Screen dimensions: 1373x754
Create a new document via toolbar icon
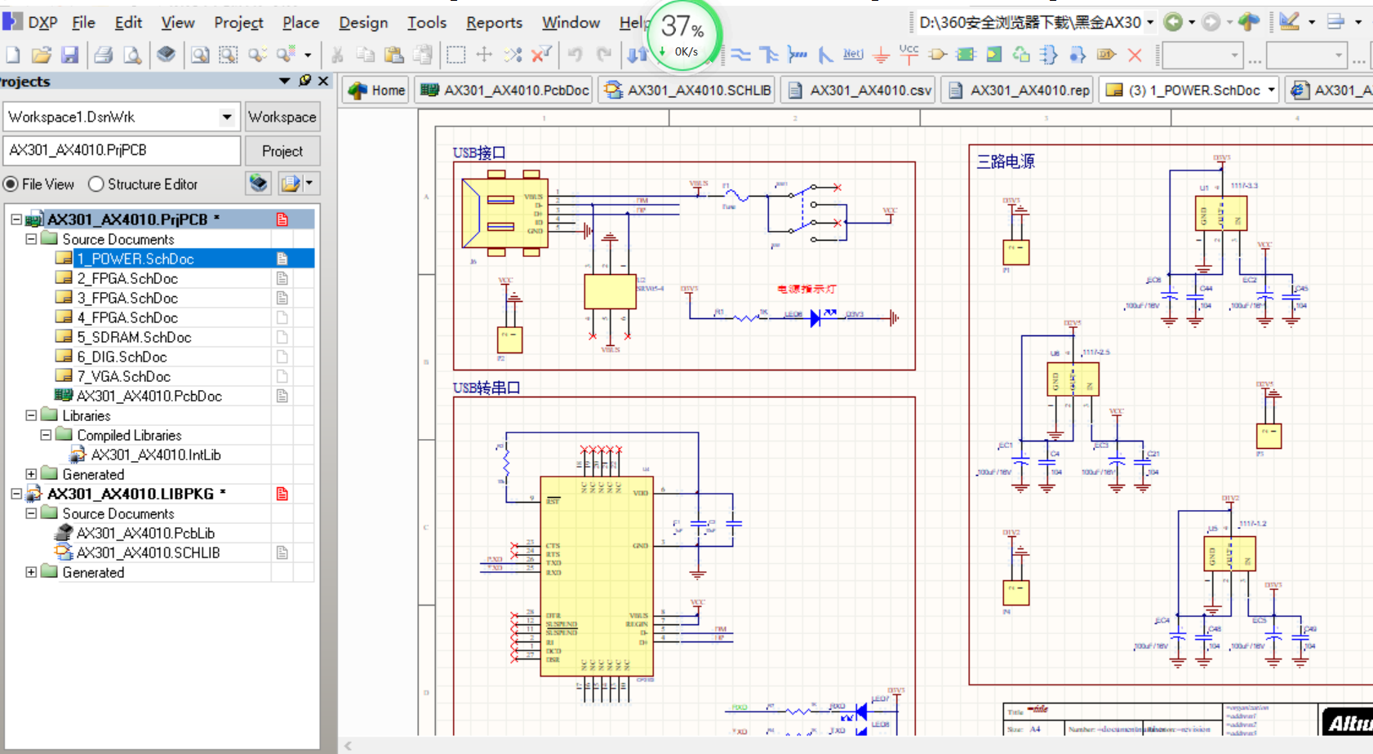tap(14, 55)
